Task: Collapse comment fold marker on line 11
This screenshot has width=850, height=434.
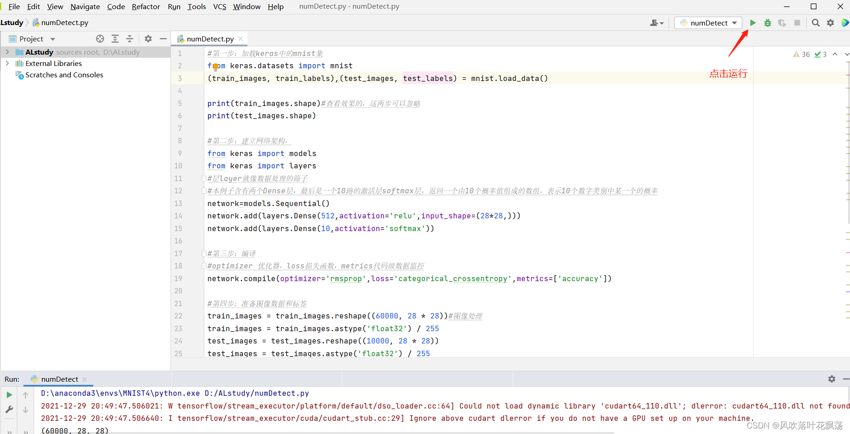Action: [x=204, y=178]
